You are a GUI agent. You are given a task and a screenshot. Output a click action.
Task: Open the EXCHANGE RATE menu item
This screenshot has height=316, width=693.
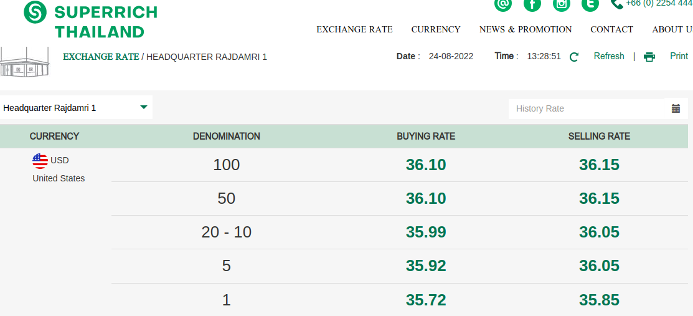[354, 29]
